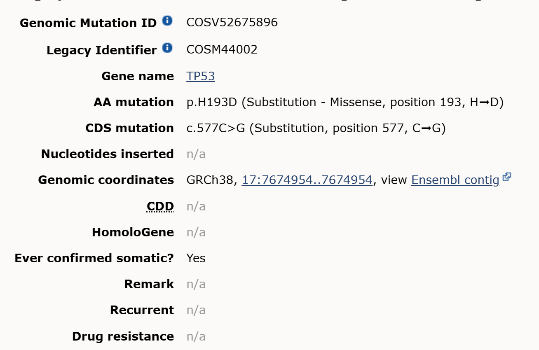Click the Nucleotides inserted label

point(107,154)
